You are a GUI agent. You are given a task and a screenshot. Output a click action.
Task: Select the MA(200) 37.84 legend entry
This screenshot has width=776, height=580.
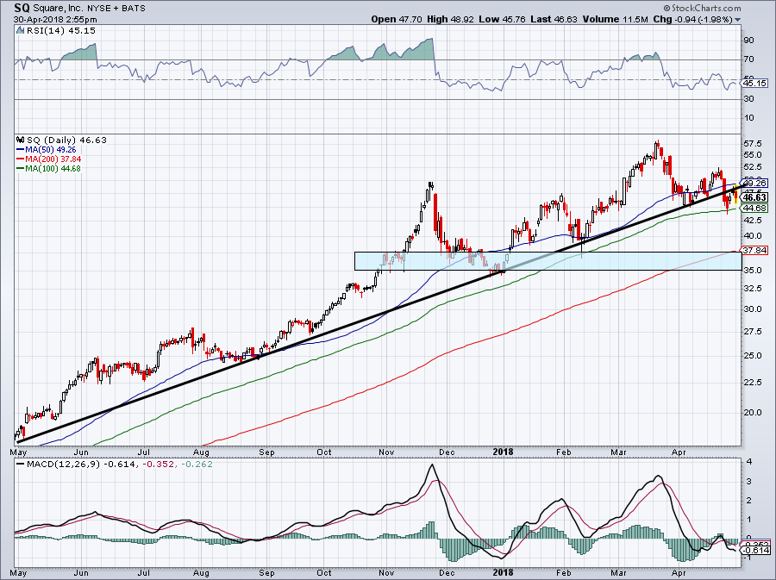53,159
